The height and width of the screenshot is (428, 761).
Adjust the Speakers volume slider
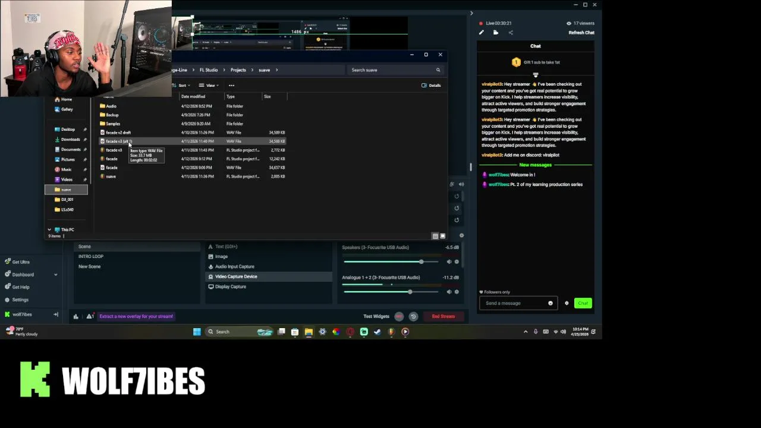pyautogui.click(x=391, y=262)
